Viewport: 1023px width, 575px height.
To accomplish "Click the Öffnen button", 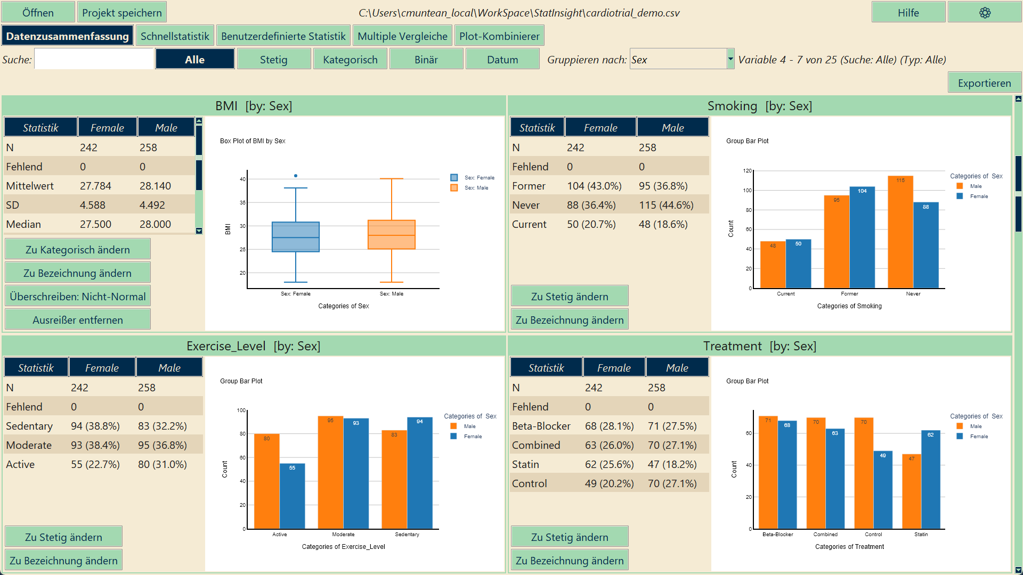I will coord(38,12).
